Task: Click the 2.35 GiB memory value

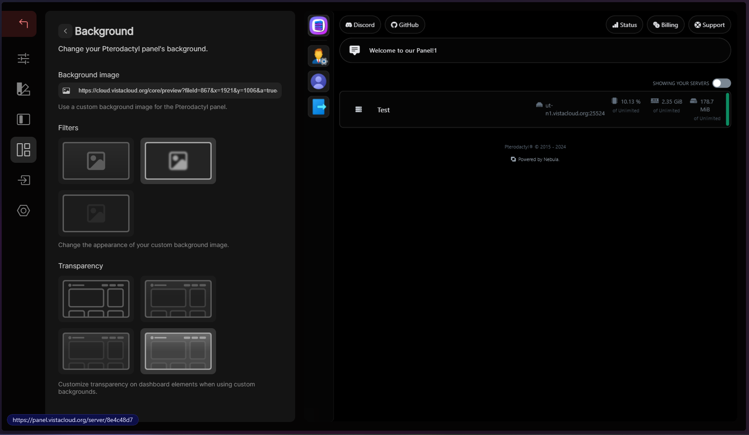Action: [x=672, y=102]
